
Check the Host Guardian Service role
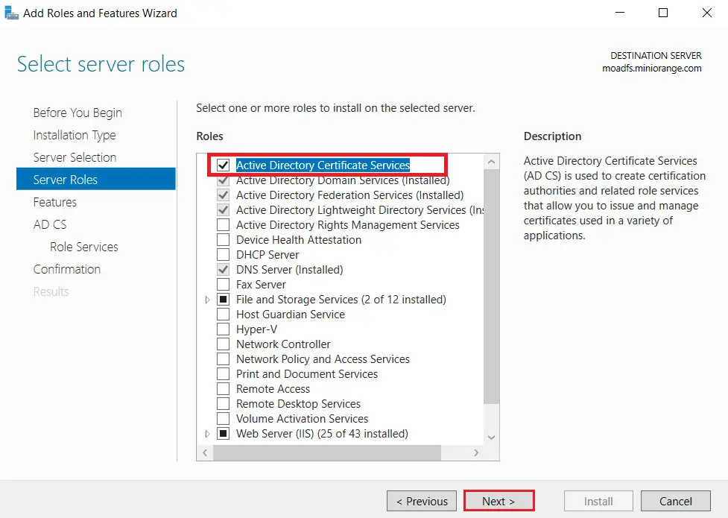pos(222,314)
